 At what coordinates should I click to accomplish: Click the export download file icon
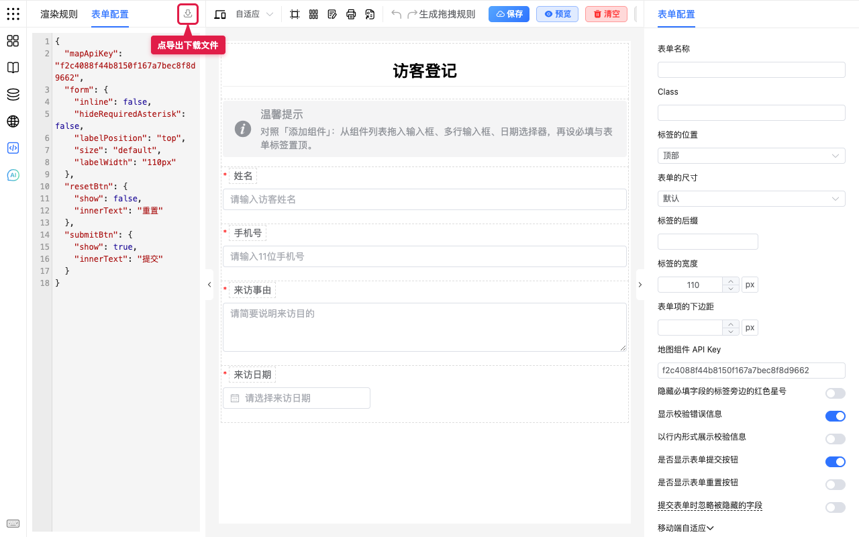coord(188,14)
